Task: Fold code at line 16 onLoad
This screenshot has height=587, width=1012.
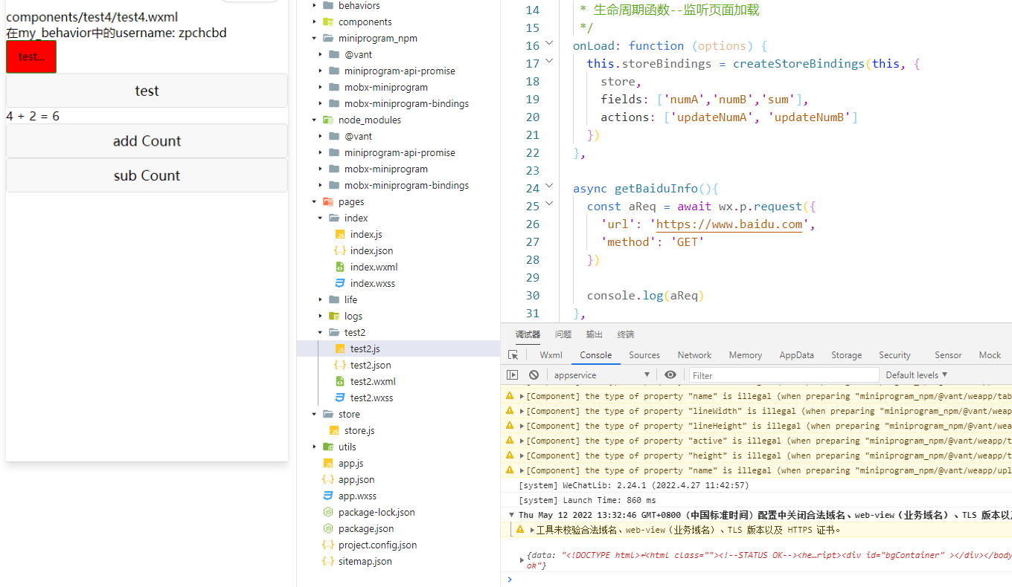Action: pos(549,44)
